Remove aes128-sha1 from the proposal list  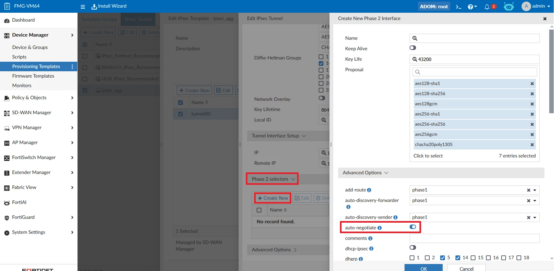click(532, 84)
